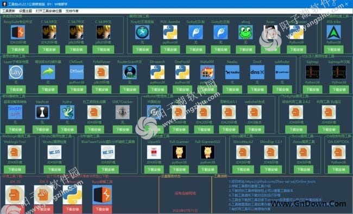Click the WeblogicTool Java icon
353x214 pixels.
pyautogui.click(x=15, y=152)
